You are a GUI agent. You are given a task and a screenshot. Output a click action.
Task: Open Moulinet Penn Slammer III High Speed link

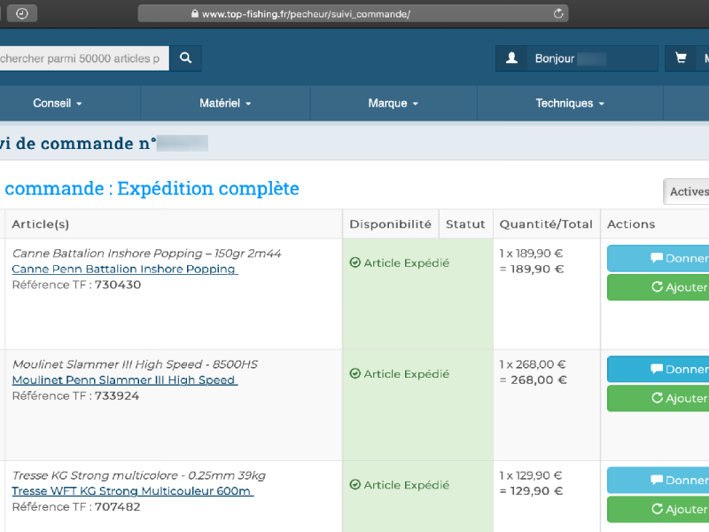click(124, 380)
